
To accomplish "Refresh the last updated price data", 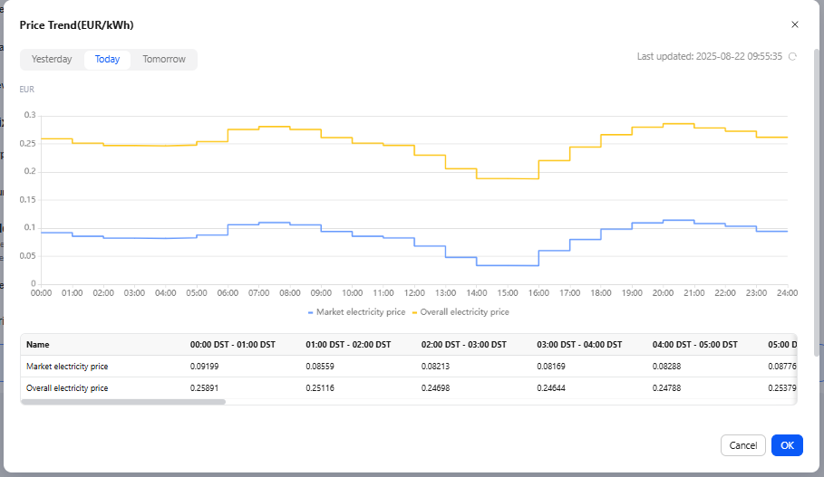I will [792, 56].
